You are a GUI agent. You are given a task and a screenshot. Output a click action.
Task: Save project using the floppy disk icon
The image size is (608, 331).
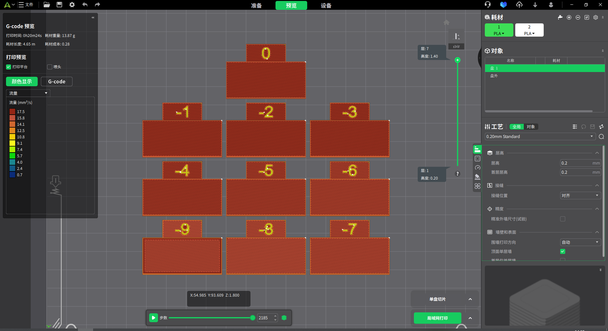point(59,5)
